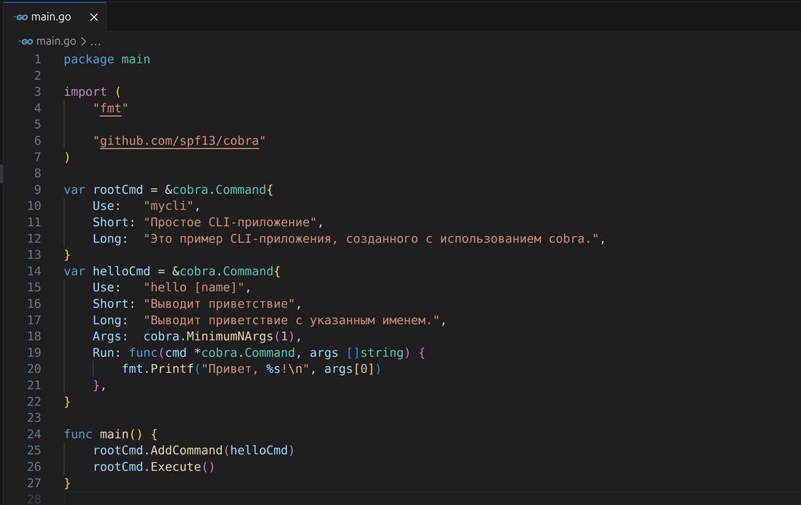801x505 pixels.
Task: Open the github.com/spf13/cobra import link
Action: point(179,141)
